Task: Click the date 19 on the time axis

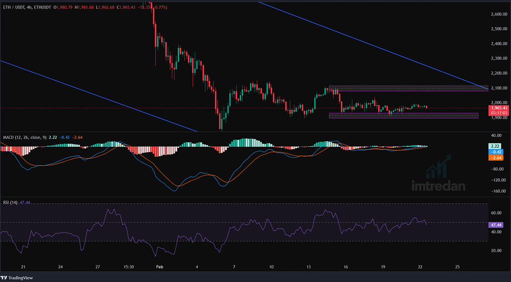Action: (x=383, y=267)
